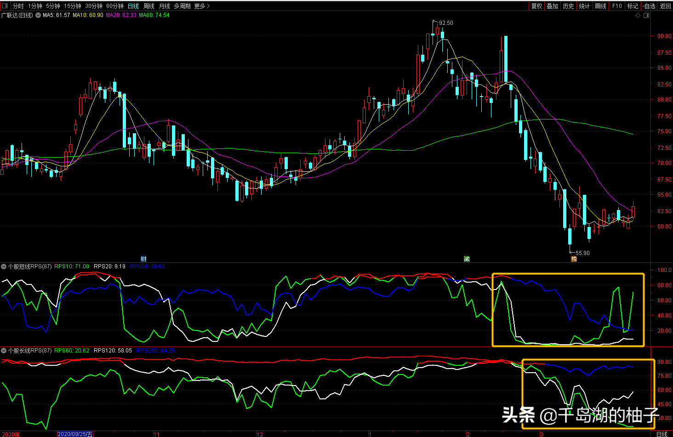Viewport: 673px width, 437px height.
Task: Toggle the left sidebar panel icon
Action: [5, 6]
